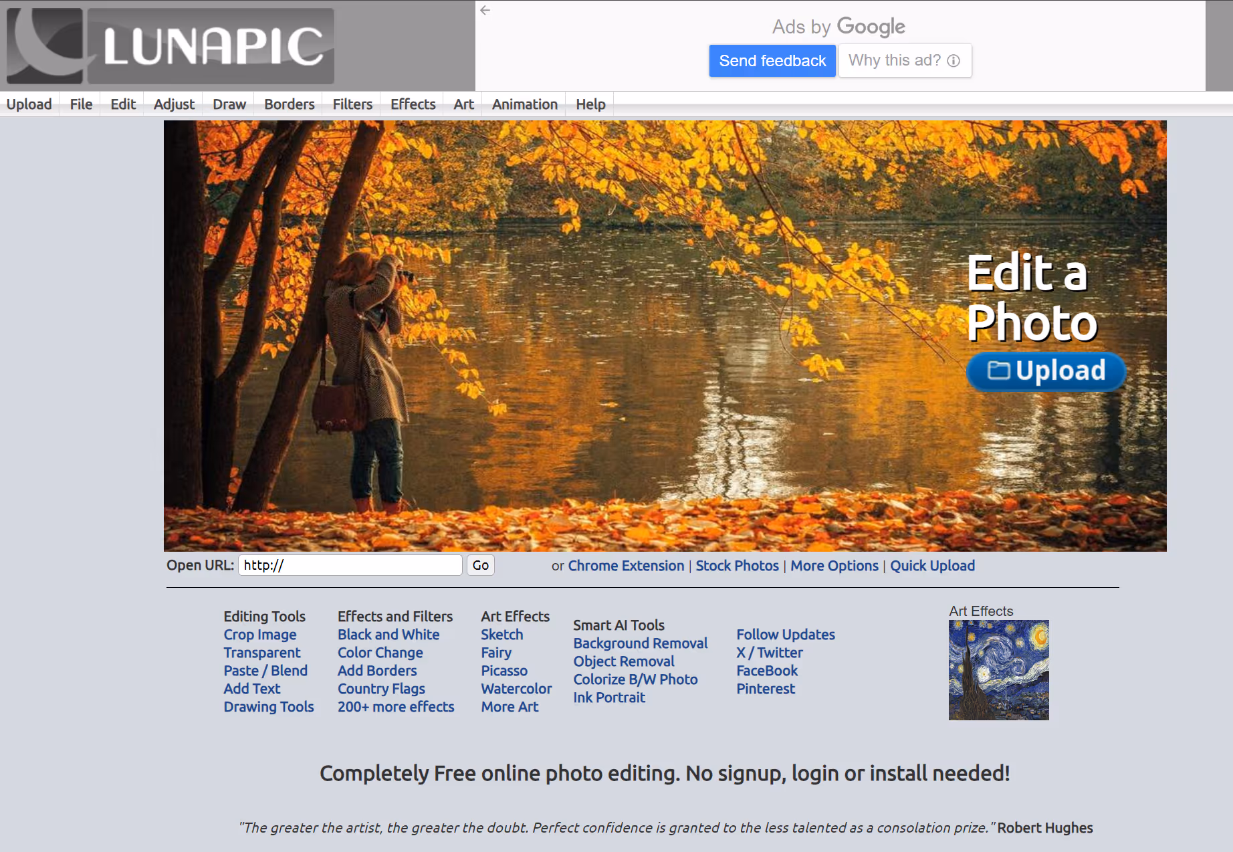Screen dimensions: 1233x852
Task: Open the Crop Image tool
Action: pos(261,634)
